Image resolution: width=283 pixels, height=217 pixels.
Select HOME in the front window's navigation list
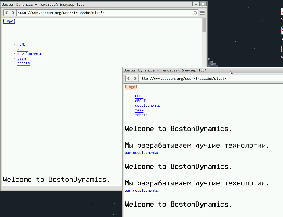139,96
